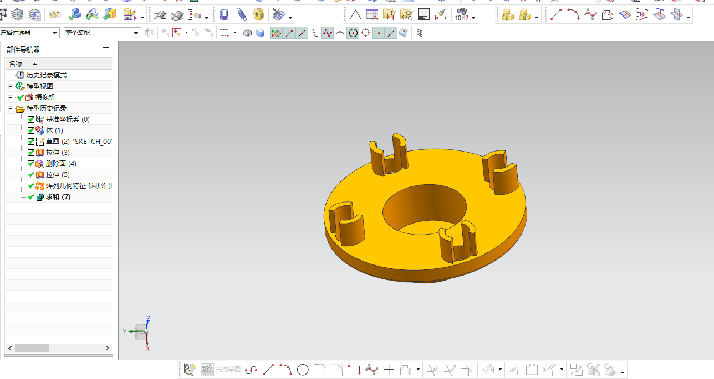Uncheck the 拉伸 (5) feature checkbox
This screenshot has width=714, height=379.
31,175
